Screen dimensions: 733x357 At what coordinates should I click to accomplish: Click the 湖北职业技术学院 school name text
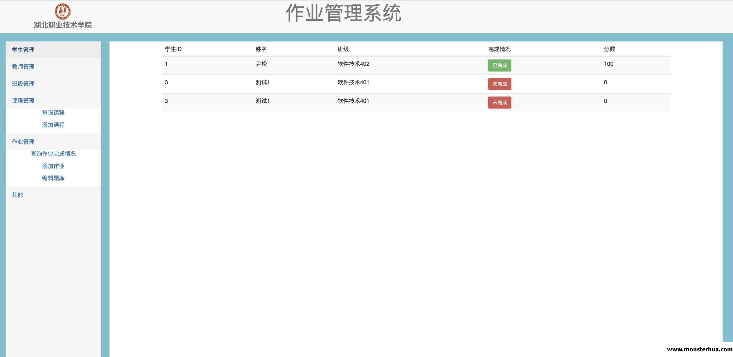point(63,25)
